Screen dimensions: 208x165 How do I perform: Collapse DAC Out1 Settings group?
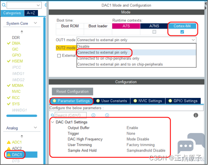[x=53, y=122]
